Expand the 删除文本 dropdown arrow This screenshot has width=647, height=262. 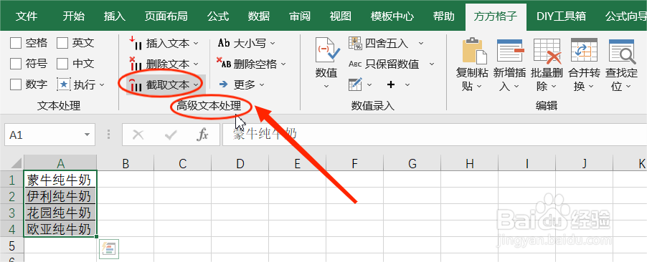coord(196,64)
